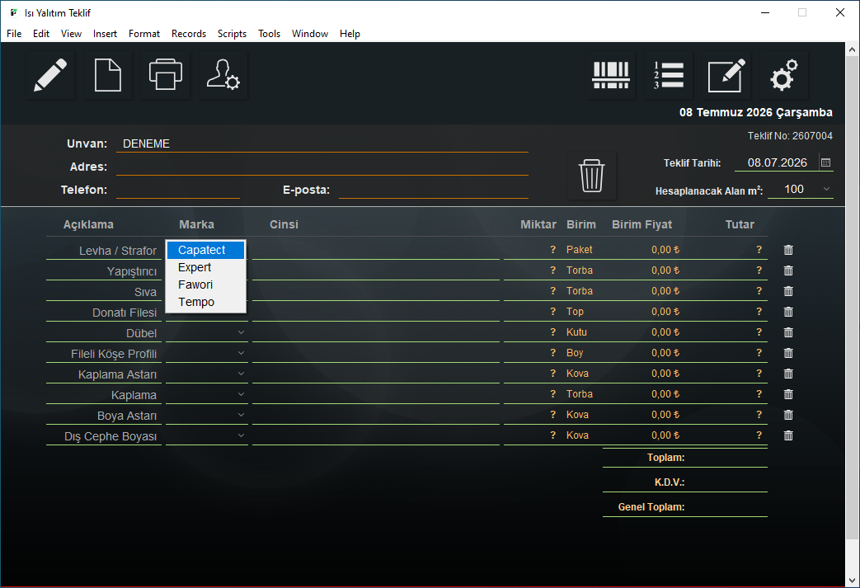The height and width of the screenshot is (588, 860).
Task: Delete the Donatı Filesi row
Action: tap(788, 312)
